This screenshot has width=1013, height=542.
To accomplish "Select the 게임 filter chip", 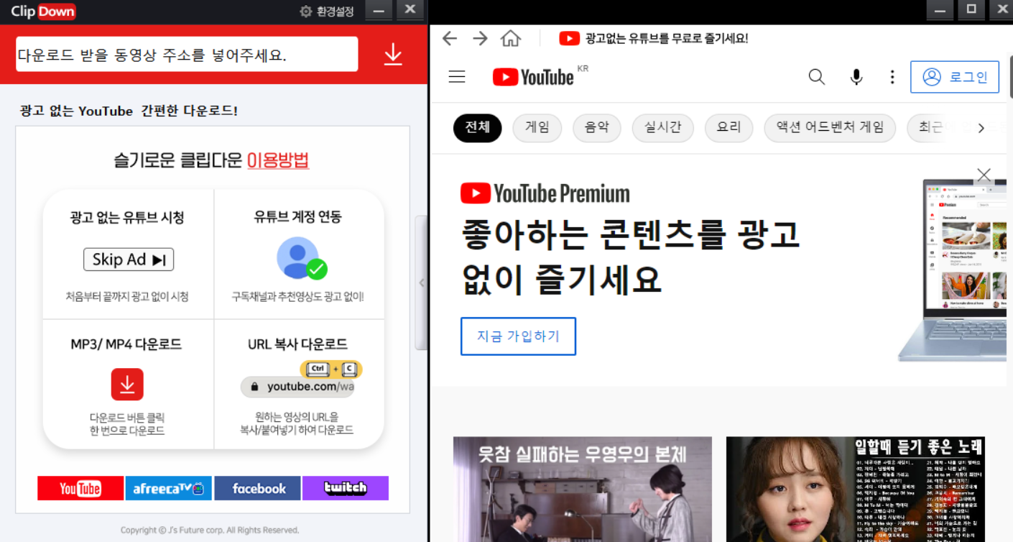I will (537, 128).
